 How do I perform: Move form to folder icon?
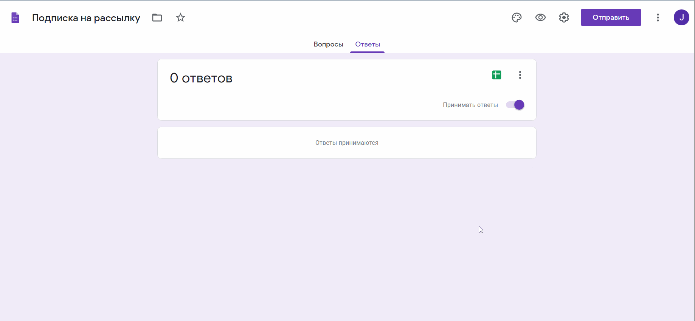pyautogui.click(x=157, y=17)
